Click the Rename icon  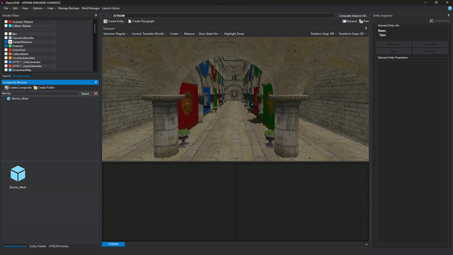344,21
